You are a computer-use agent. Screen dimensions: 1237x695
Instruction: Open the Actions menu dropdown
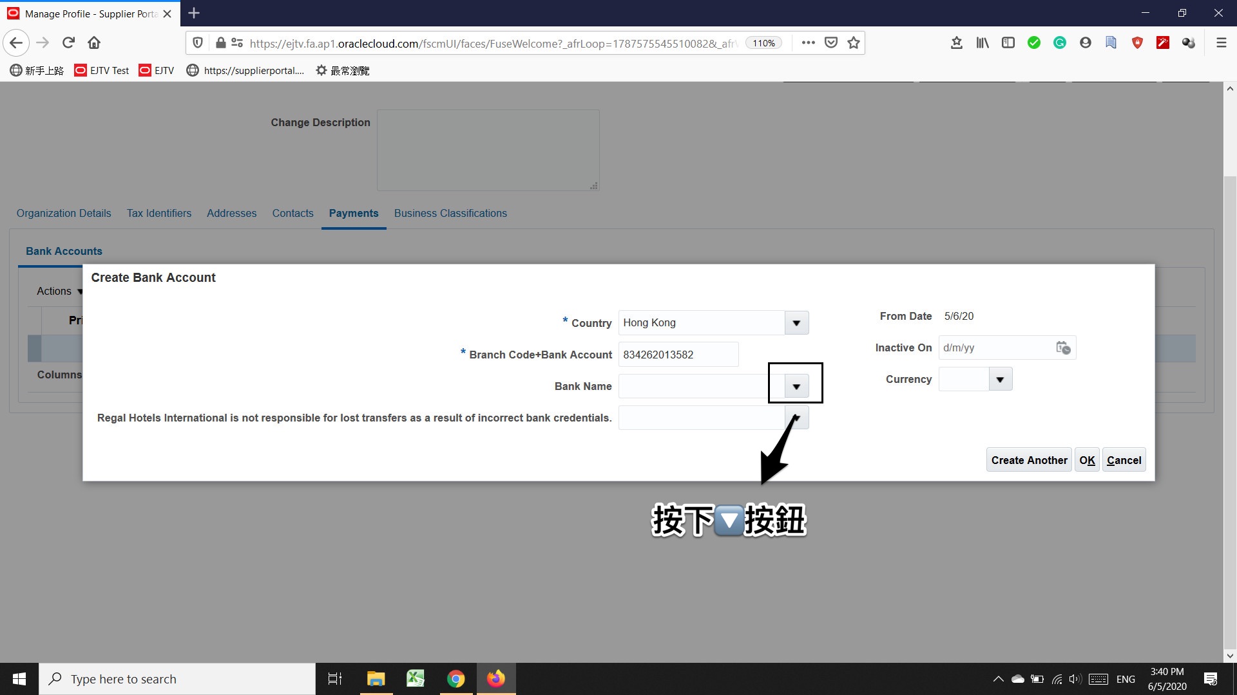pos(59,292)
